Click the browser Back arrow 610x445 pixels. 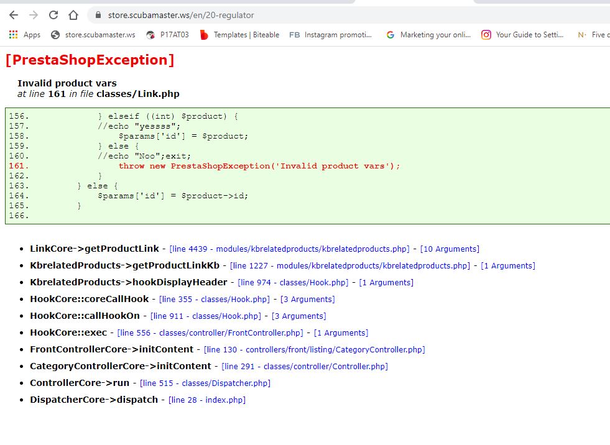tap(14, 15)
